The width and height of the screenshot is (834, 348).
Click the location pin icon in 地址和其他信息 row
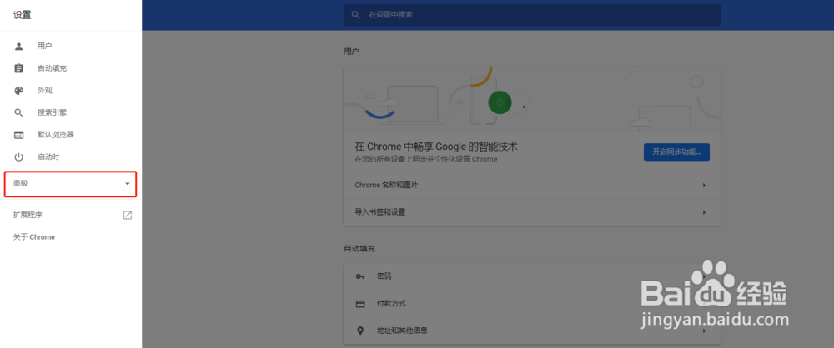coord(360,331)
